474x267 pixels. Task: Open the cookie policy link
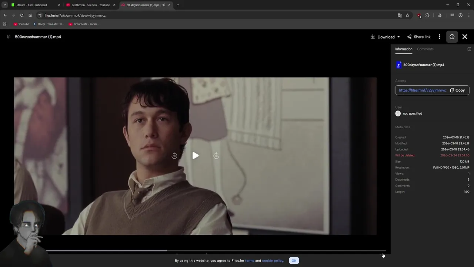(273, 261)
